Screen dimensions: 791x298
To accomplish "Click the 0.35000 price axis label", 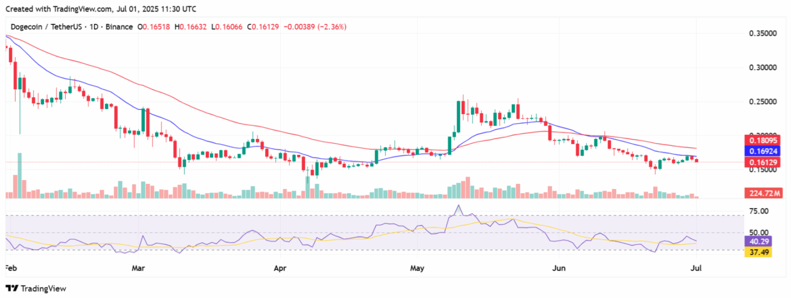I will coord(763,33).
